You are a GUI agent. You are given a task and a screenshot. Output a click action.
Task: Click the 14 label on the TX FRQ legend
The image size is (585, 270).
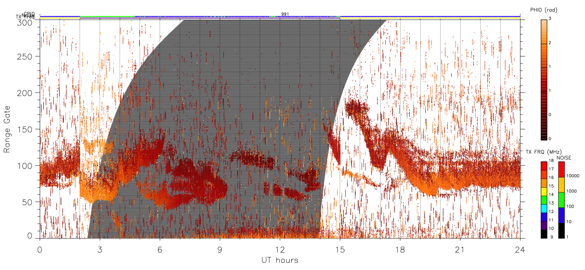(x=551, y=194)
